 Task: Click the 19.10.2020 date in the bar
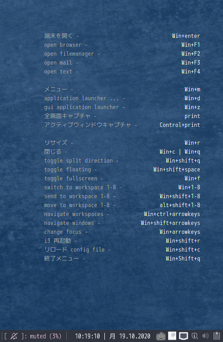point(135,336)
